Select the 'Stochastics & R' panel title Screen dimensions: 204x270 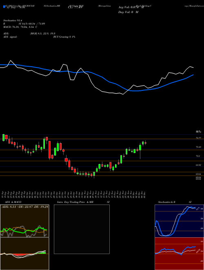point(166,202)
